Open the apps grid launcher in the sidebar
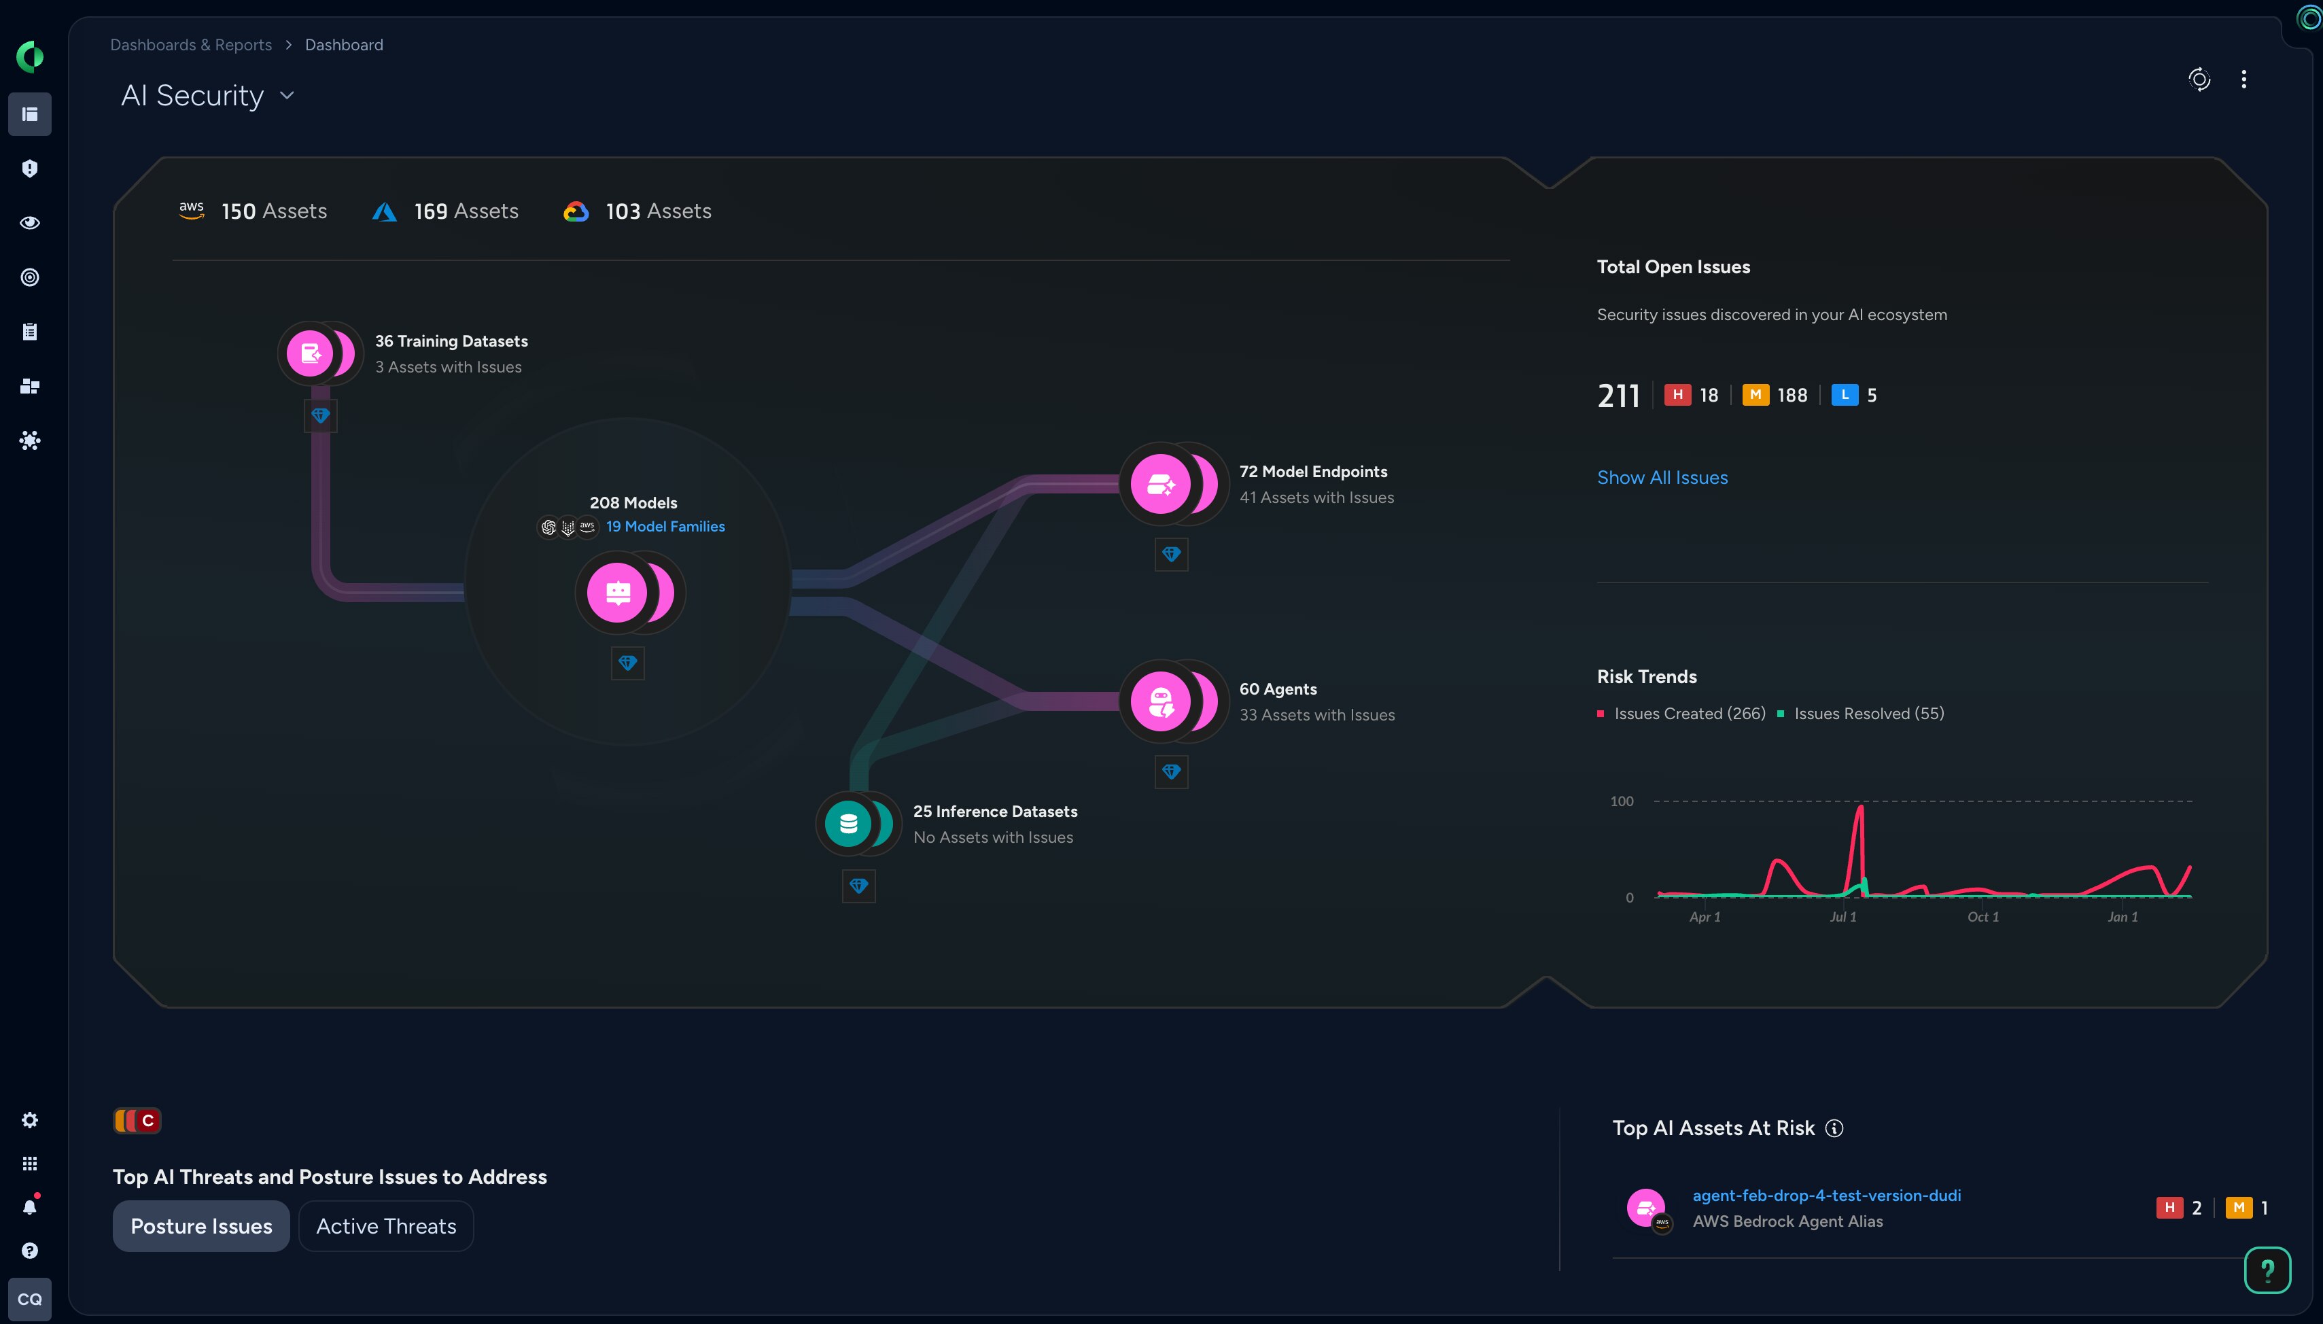The height and width of the screenshot is (1324, 2323). [x=30, y=1164]
